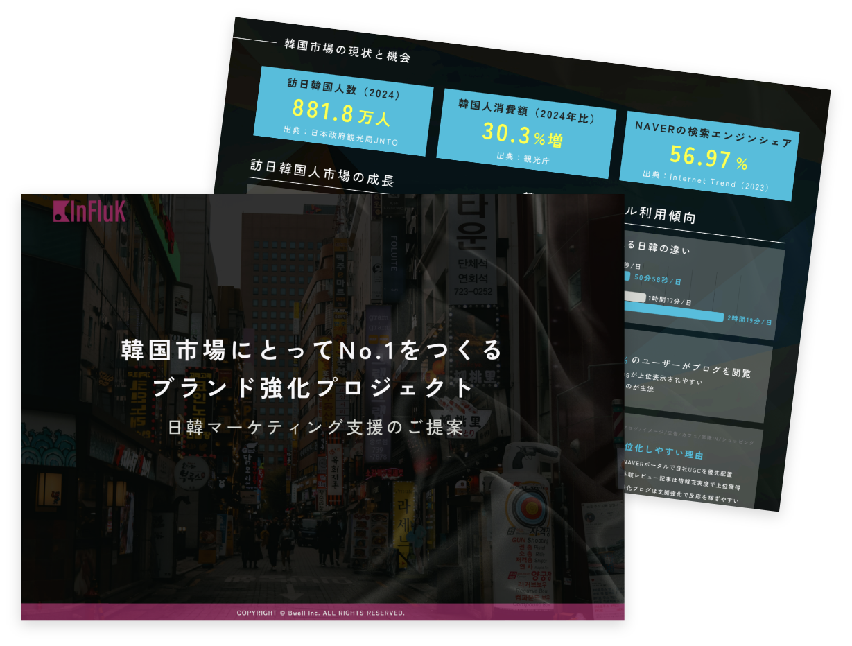Click the blue heading "位化しやすい理由"
Image resolution: width=852 pixels, height=646 pixels.
(x=665, y=451)
